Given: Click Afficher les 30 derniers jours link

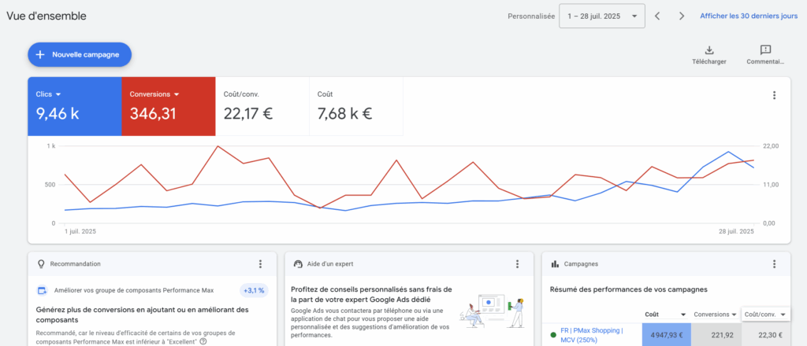Looking at the screenshot, I should tap(749, 16).
